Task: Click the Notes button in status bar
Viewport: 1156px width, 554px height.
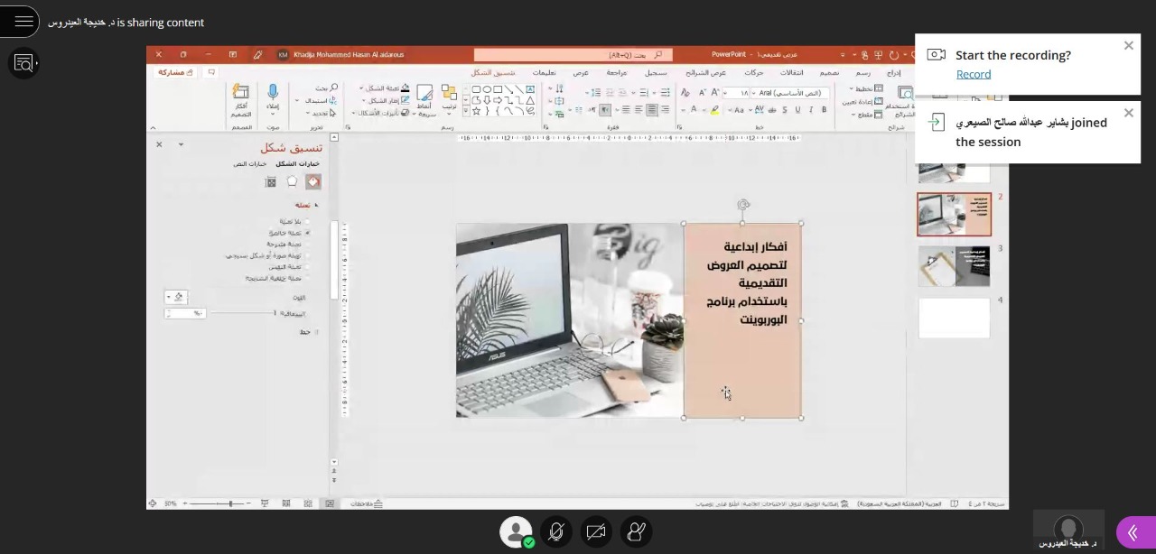Action: coord(367,503)
